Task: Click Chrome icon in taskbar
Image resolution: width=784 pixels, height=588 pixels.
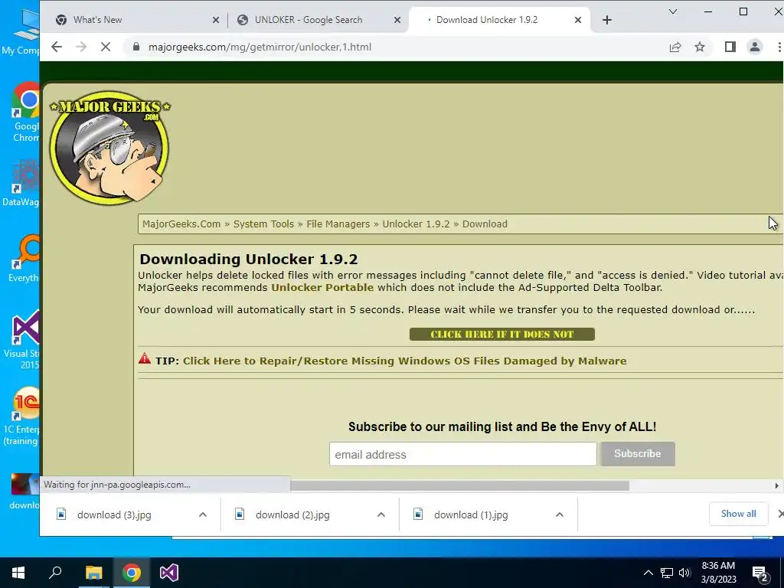Action: click(x=132, y=573)
